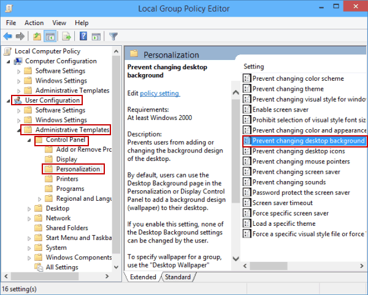Screen dimensions: 368x295
Task: Click the Shared Folders folder icon
Action: pos(38,228)
